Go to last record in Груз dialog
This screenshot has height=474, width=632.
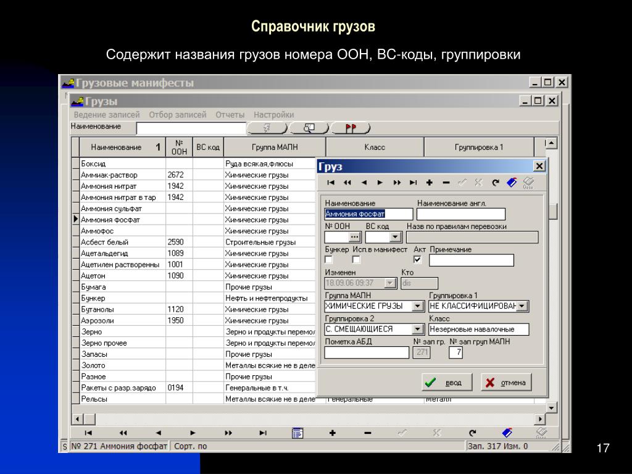(x=413, y=183)
